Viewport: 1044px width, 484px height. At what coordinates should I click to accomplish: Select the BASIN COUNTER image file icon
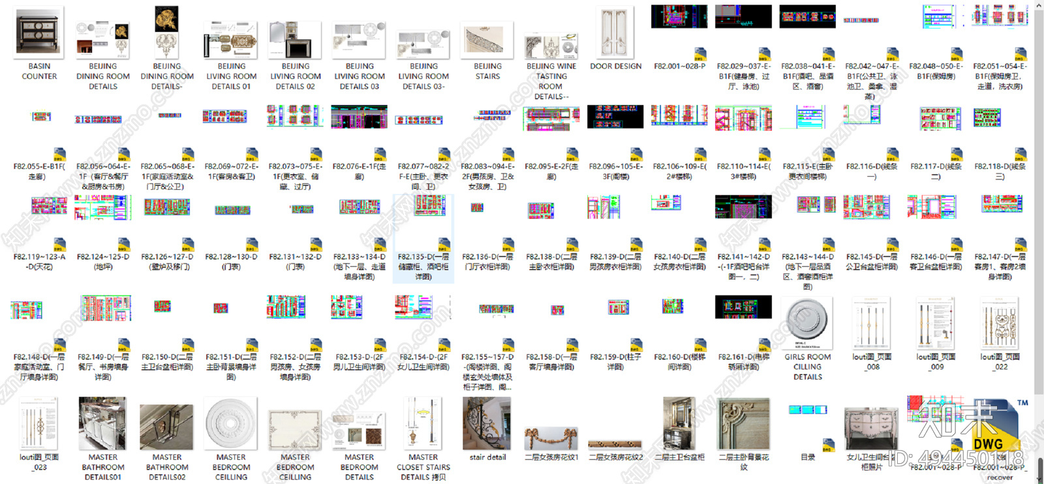pyautogui.click(x=39, y=33)
